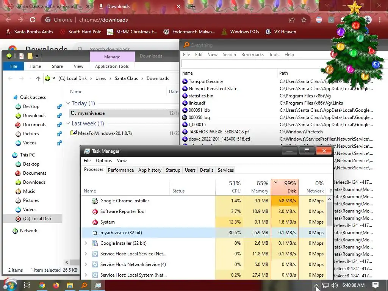Select the Application Tools ribbon tab

(112, 66)
